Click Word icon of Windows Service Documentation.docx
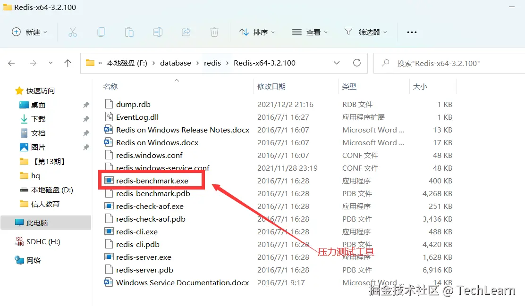The image size is (525, 306). (109, 282)
